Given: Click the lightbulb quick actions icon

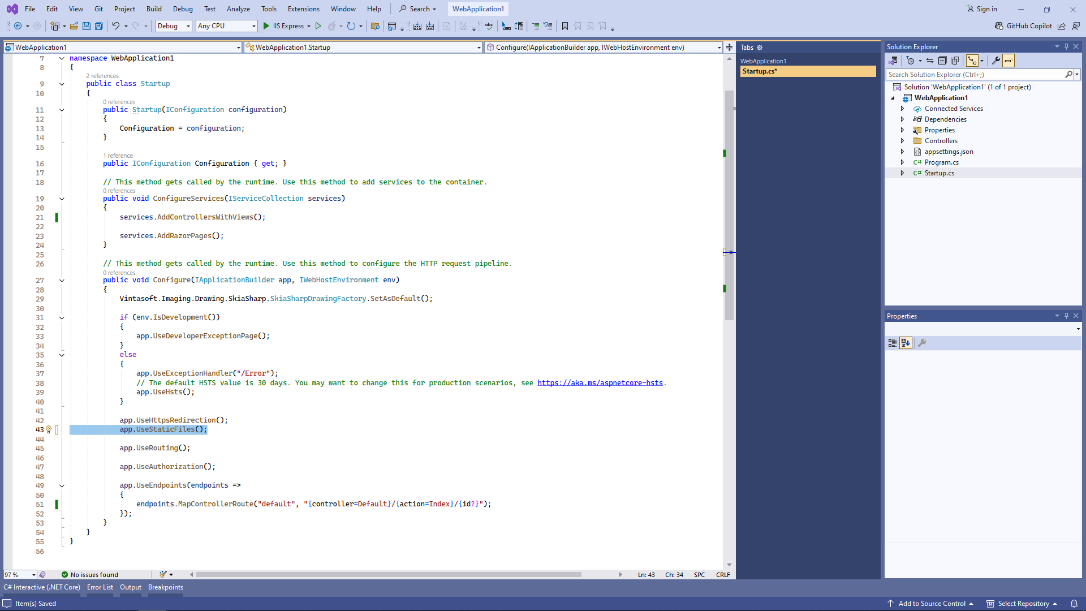Looking at the screenshot, I should (x=49, y=430).
